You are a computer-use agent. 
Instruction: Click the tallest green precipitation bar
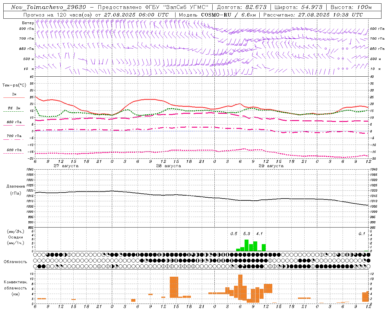click(x=246, y=245)
